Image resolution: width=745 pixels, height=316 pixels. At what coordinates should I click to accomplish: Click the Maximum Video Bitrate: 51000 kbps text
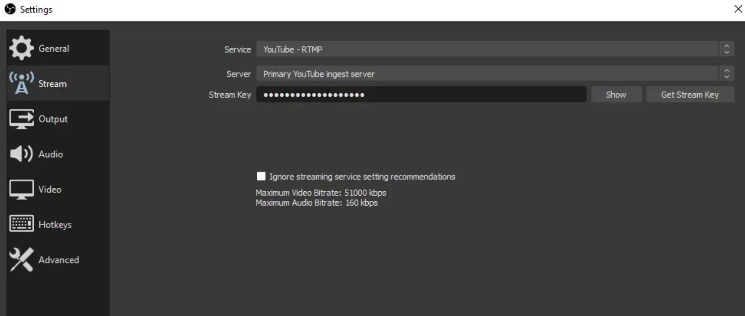point(321,193)
